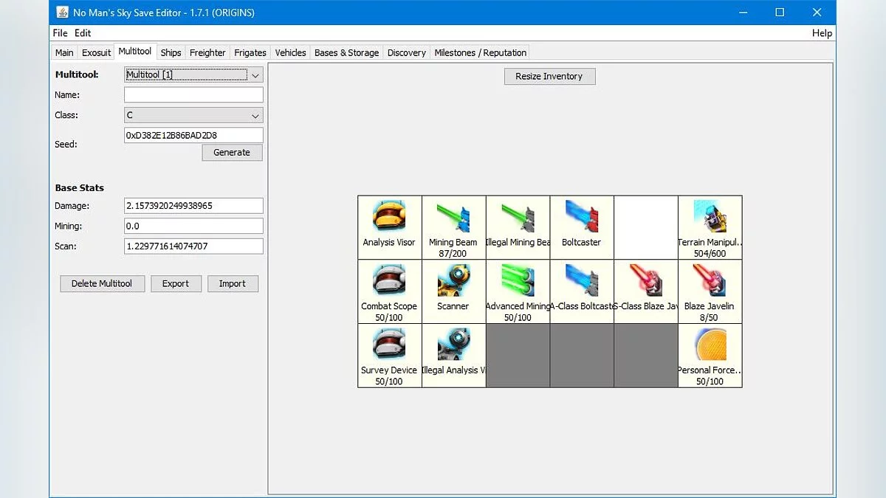Click the grey disabled slot beside Illegal Analysis Visor
This screenshot has width=886, height=498.
(518, 356)
